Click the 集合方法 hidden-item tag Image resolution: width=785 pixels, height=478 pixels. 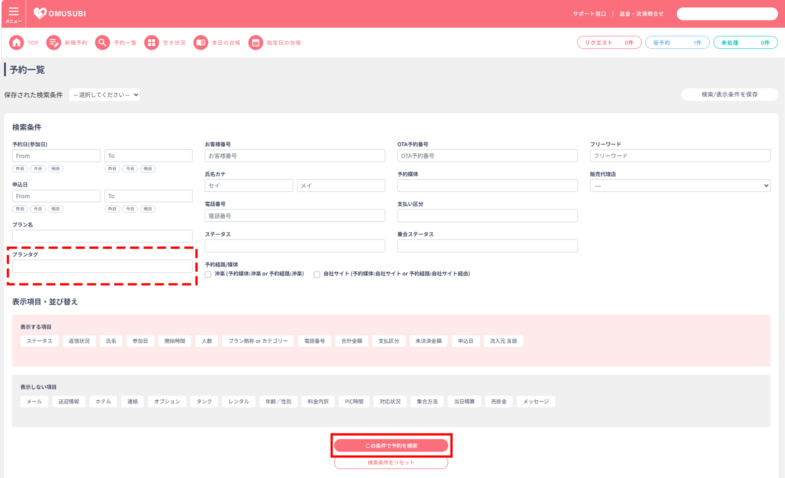pyautogui.click(x=427, y=402)
